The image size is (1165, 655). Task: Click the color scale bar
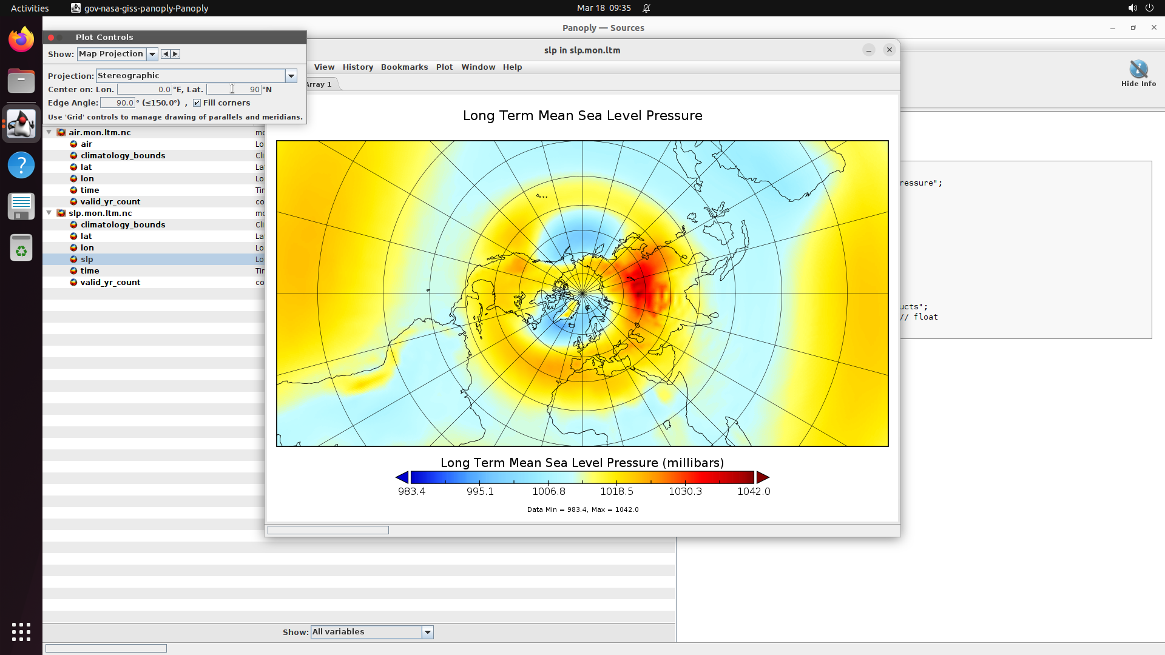pyautogui.click(x=582, y=477)
